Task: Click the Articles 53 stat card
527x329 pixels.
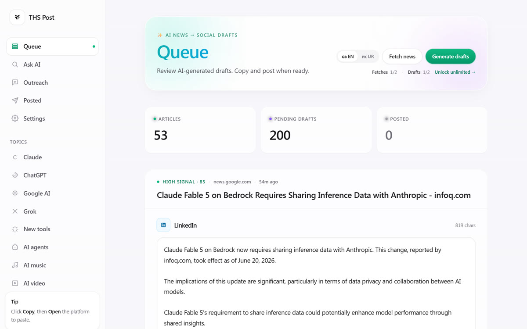Action: tap(200, 130)
